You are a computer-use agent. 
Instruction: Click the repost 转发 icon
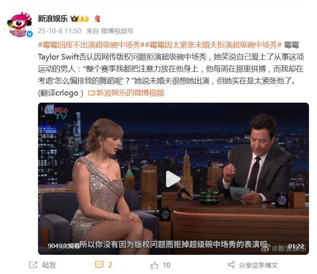point(33,265)
